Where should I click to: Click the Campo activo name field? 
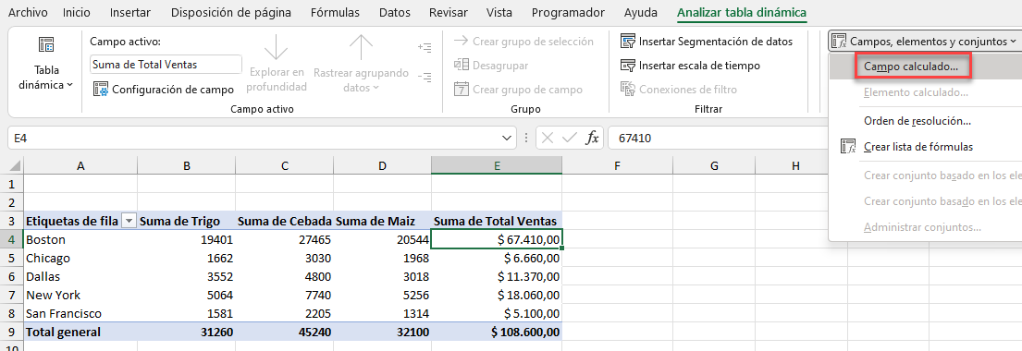coord(166,65)
